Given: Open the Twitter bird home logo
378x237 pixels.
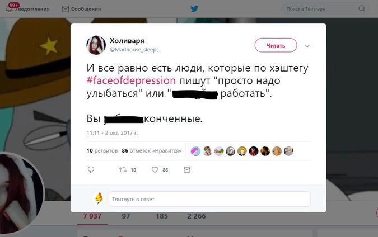Looking at the screenshot, I should (194, 9).
